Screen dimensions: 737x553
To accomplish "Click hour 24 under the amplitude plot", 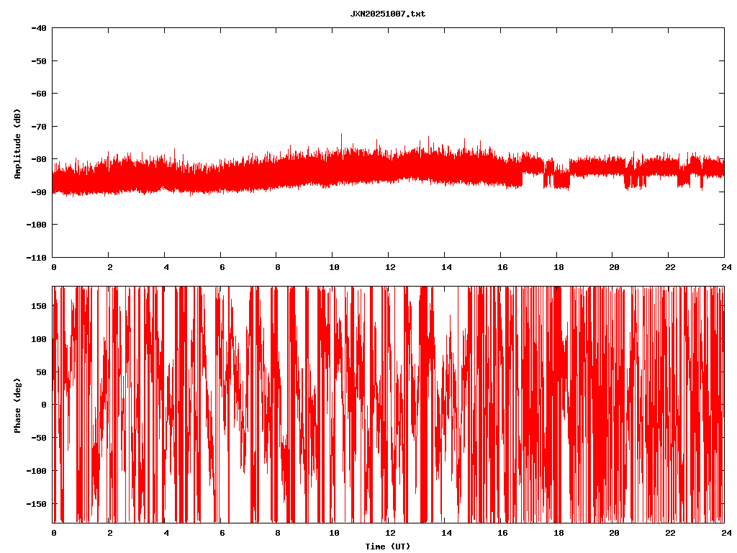I will (724, 267).
